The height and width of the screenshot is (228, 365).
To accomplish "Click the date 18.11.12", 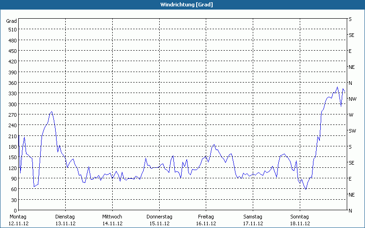I will [x=300, y=223].
